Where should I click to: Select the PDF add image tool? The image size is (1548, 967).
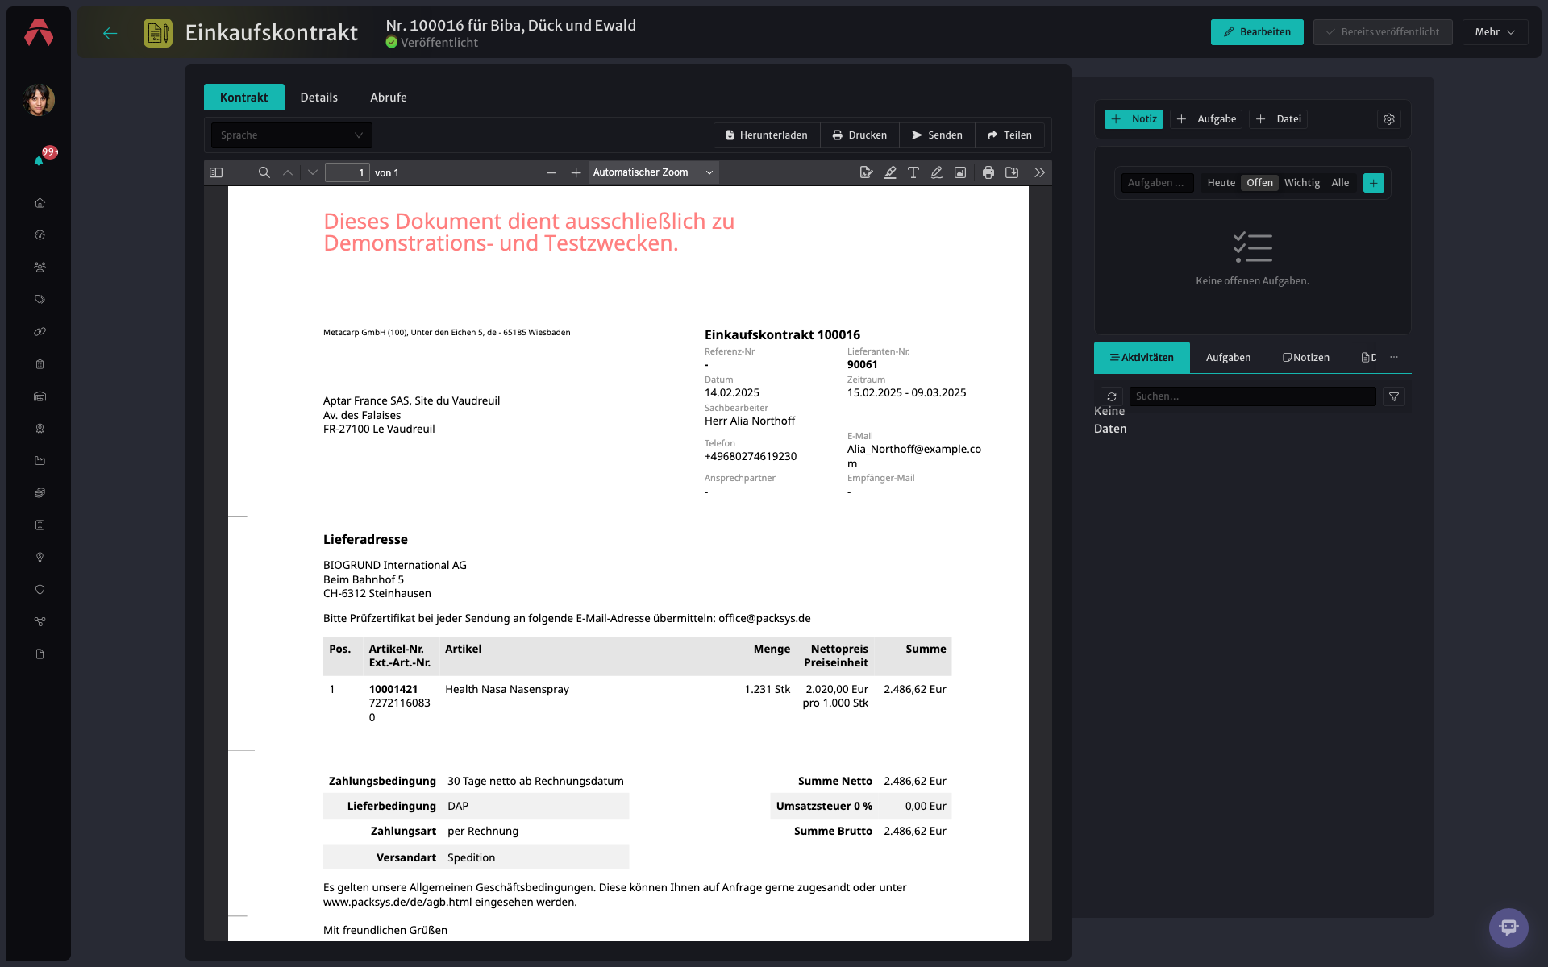coord(960,172)
